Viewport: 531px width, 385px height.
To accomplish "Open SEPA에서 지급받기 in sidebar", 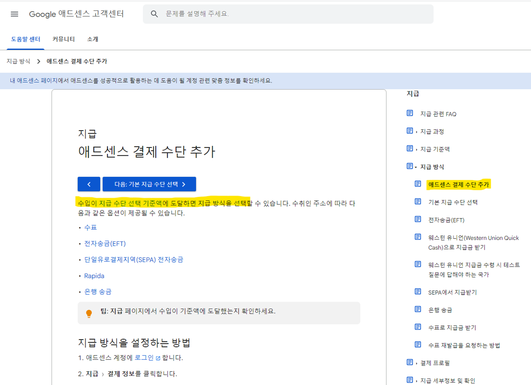I will pyautogui.click(x=452, y=292).
